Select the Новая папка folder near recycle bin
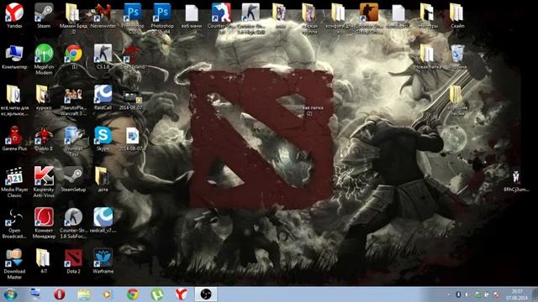This screenshot has height=302, width=538. (428, 56)
